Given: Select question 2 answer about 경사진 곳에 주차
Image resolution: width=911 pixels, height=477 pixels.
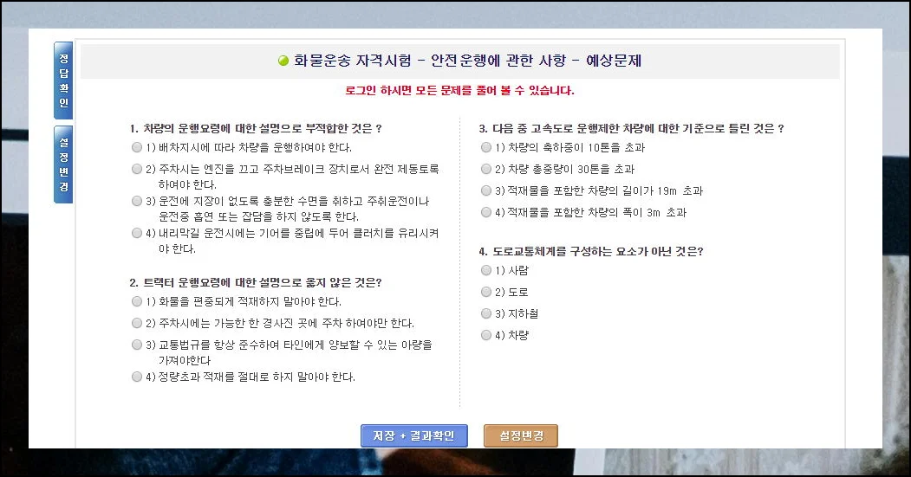Looking at the screenshot, I should point(137,323).
